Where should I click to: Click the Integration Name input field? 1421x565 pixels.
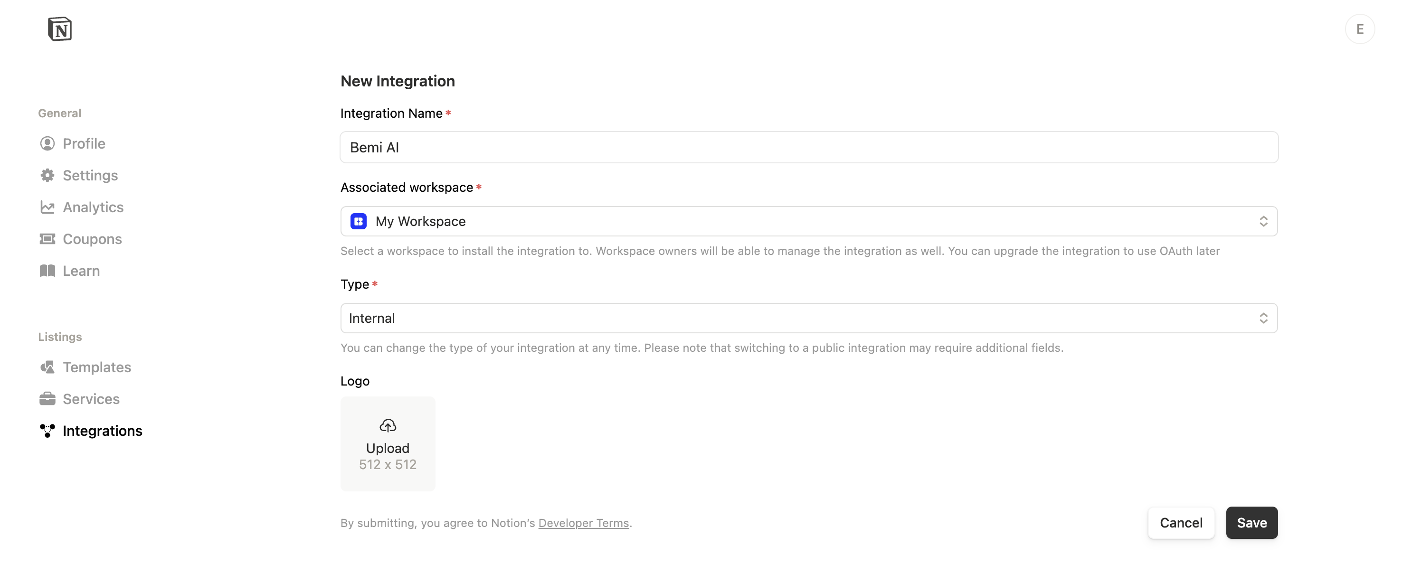point(808,147)
